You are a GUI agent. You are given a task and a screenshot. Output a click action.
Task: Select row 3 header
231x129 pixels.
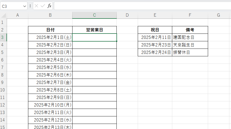tap(3, 37)
